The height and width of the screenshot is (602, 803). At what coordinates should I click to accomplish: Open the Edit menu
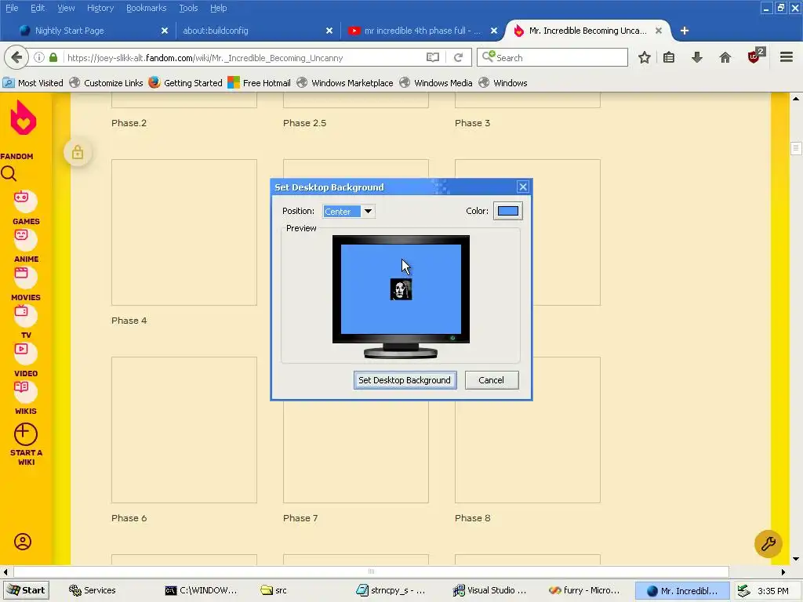pos(38,8)
